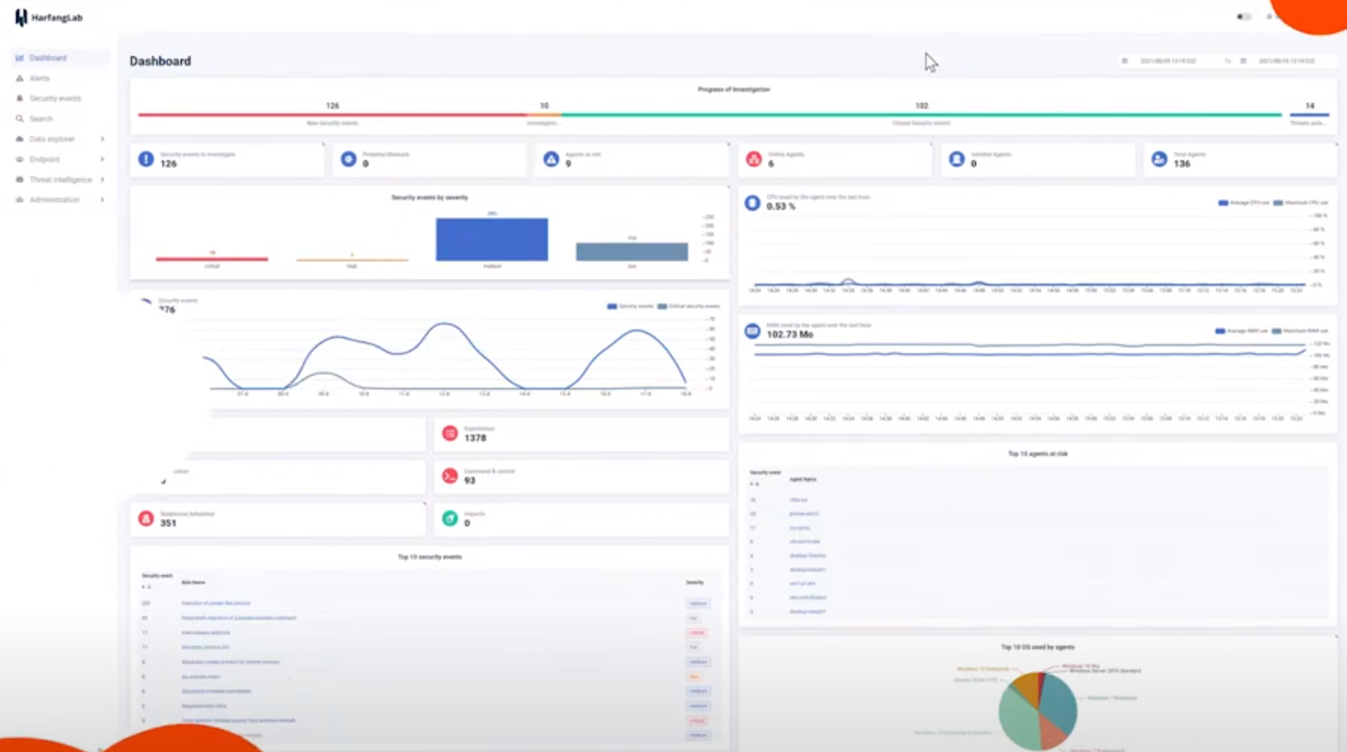The height and width of the screenshot is (752, 1347).
Task: Select the Security events bell icon in sidebar
Action: pyautogui.click(x=19, y=98)
